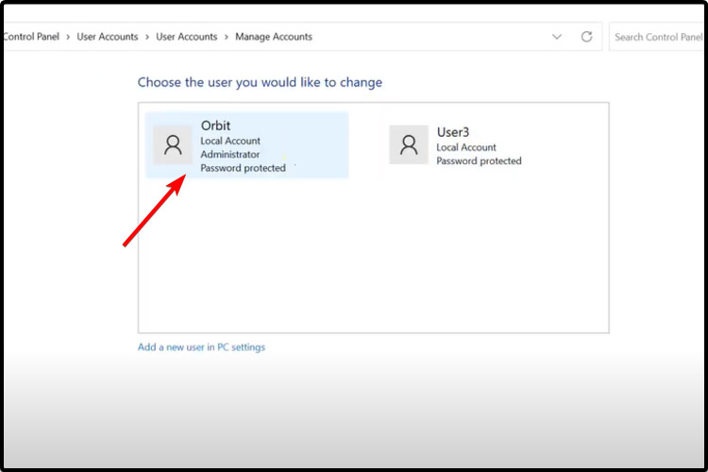Click the Manage Accounts breadcrumb
This screenshot has width=708, height=472.
point(274,37)
